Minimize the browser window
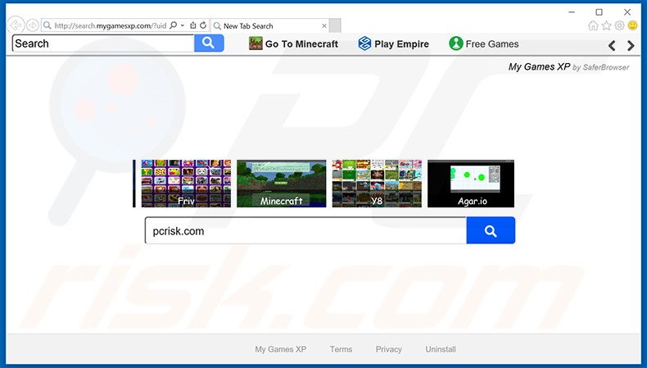This screenshot has height=368, width=647. (572, 12)
